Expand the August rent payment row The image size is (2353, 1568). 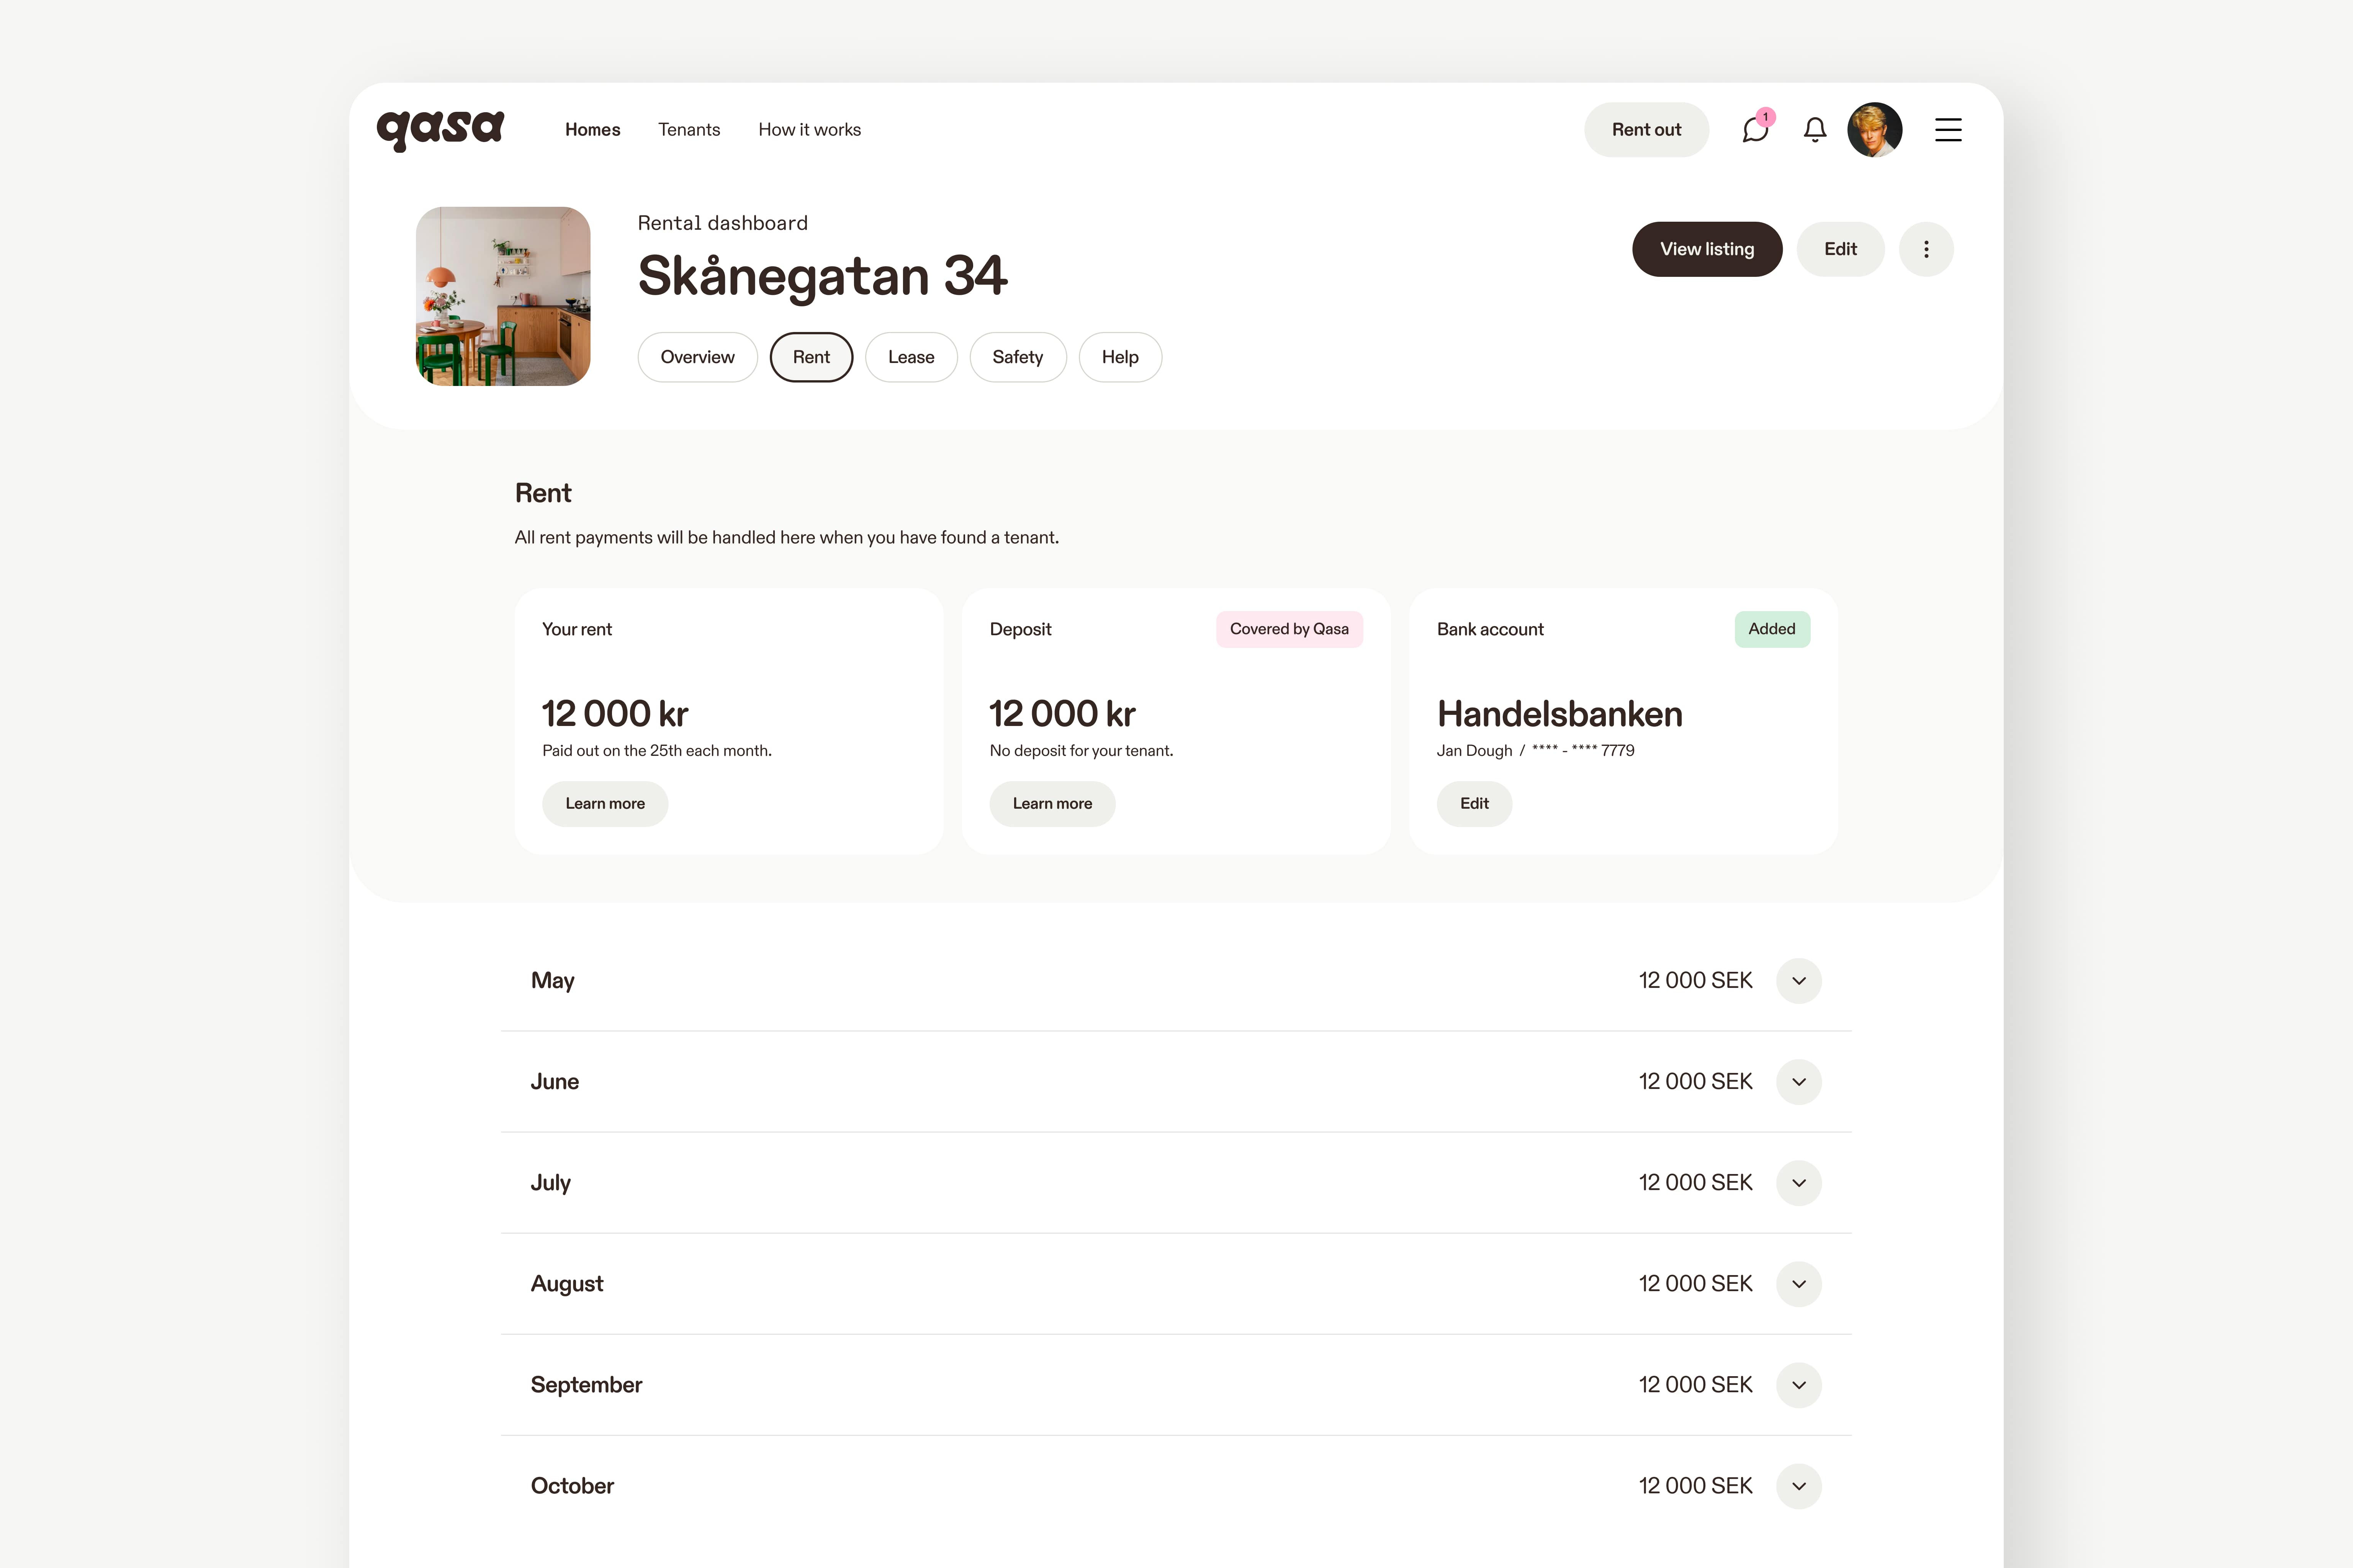(1800, 1283)
